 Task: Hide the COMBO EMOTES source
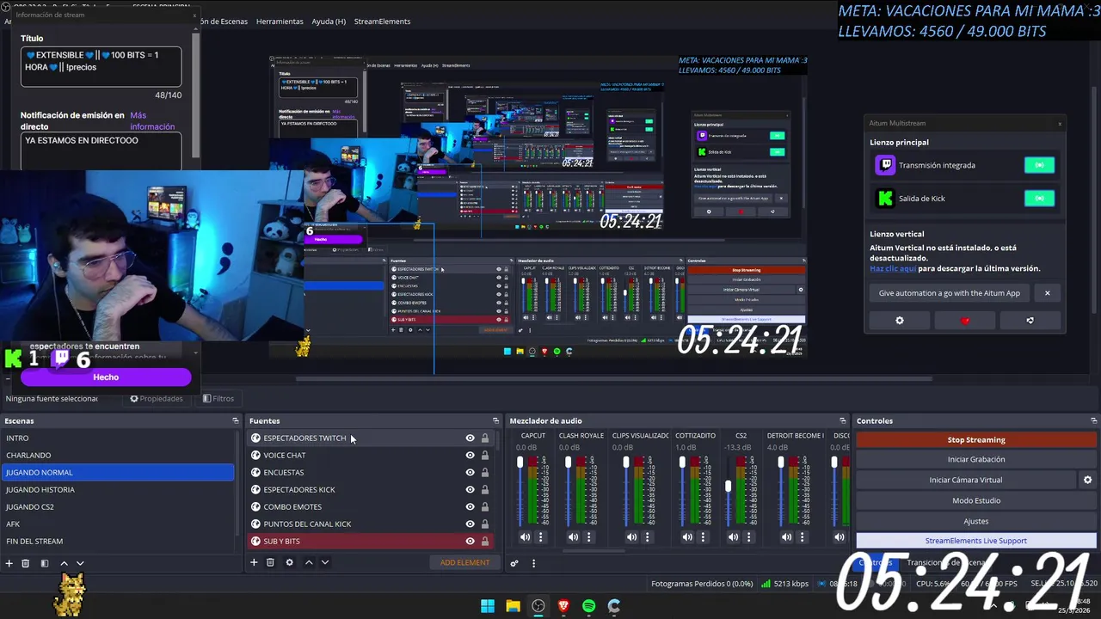point(470,506)
